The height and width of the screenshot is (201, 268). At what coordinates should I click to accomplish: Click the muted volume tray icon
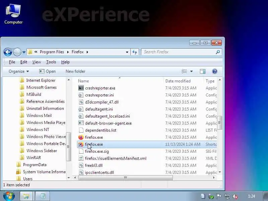236,197
